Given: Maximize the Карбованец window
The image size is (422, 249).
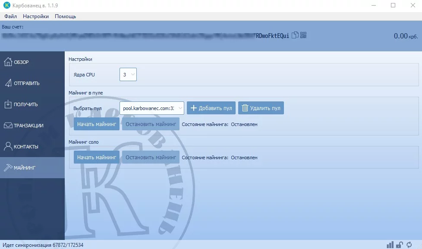Looking at the screenshot, I should click(393, 5).
